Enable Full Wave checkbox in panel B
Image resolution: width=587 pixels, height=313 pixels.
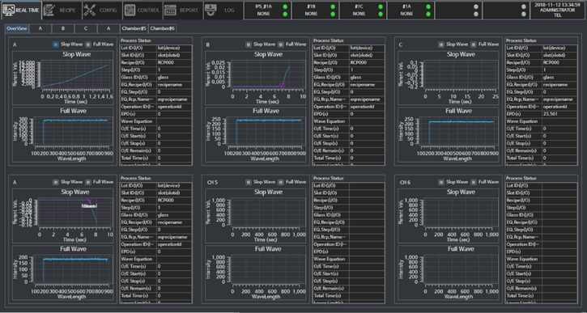click(281, 44)
